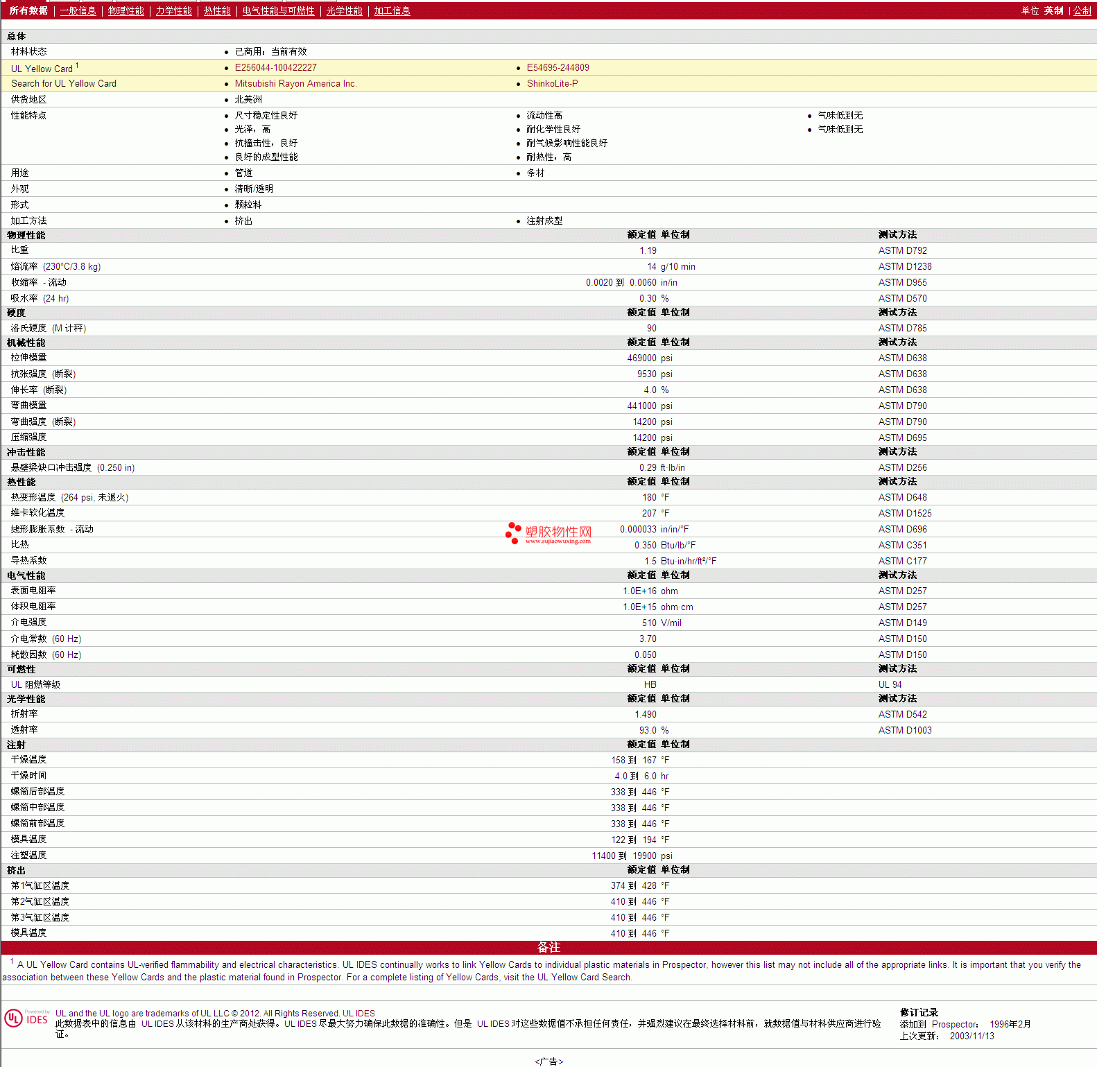The image size is (1097, 1067).
Task: Select the 折射率 label
Action: point(24,714)
